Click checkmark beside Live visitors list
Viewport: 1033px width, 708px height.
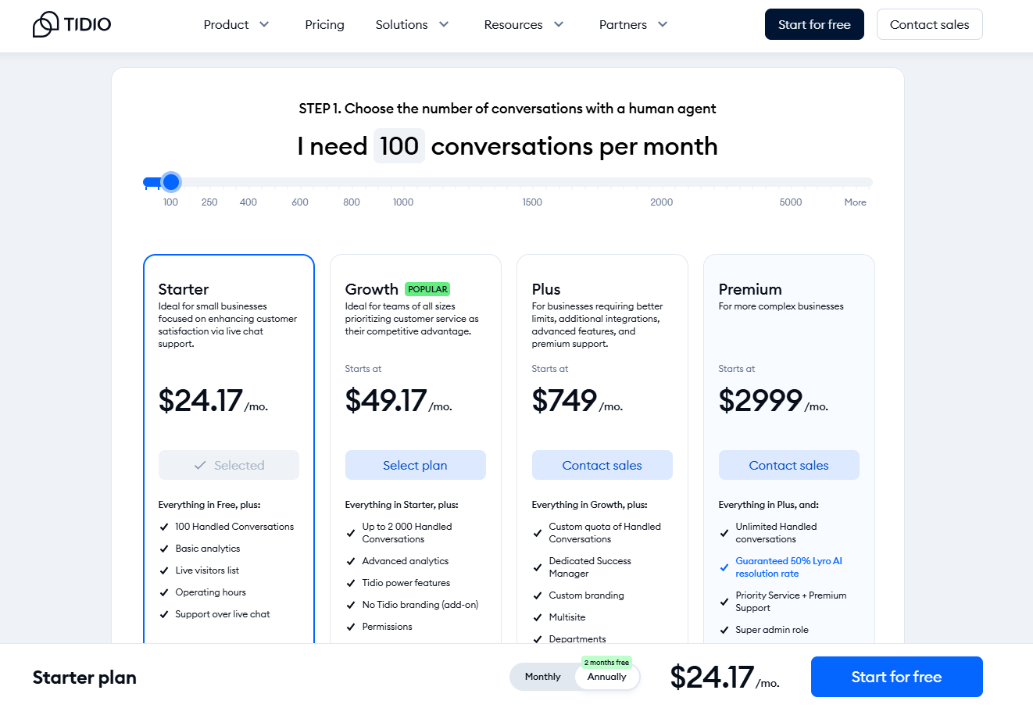coord(164,570)
